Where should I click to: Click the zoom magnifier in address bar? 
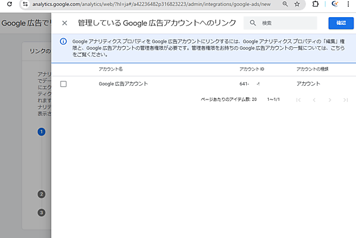[x=285, y=4]
